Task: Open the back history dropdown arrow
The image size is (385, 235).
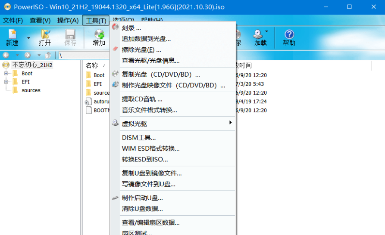Action: tap(17, 55)
